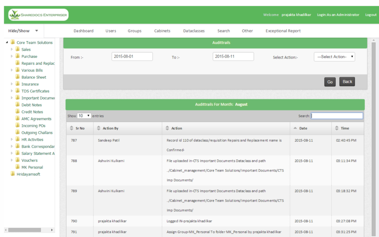Open the Hide/Show dropdown arrow
379x237 pixels.
point(37,31)
